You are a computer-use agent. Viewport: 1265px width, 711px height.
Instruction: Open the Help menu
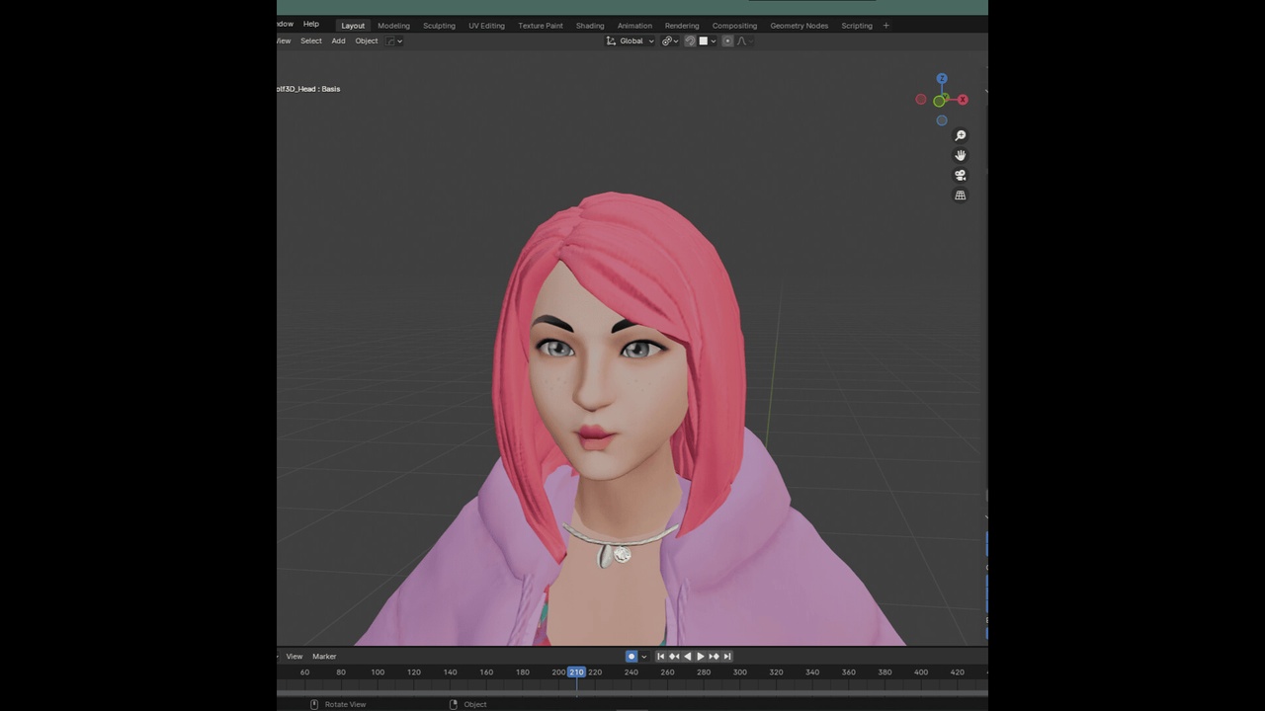click(x=311, y=24)
